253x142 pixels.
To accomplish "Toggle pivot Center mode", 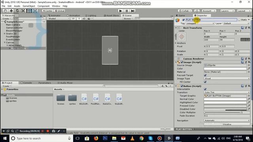I will tap(47, 11).
